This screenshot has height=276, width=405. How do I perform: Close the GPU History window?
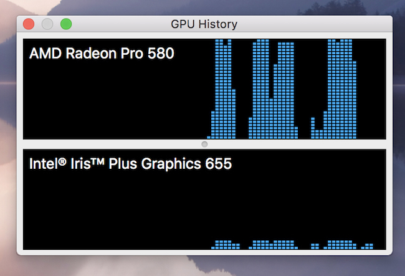[29, 24]
